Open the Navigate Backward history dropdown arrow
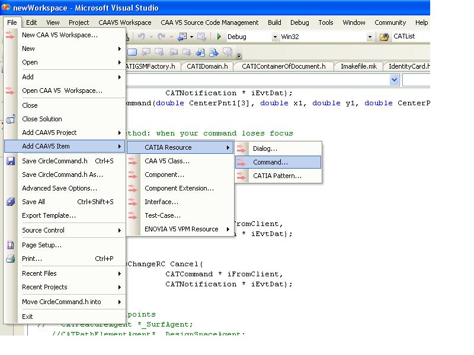Viewport: 474px width, 355px height. [x=191, y=37]
